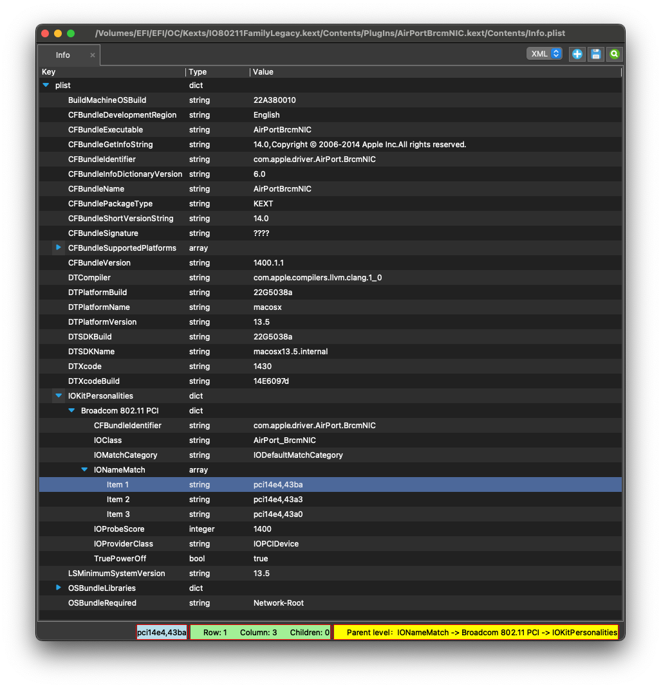Open the XML format dropdown
This screenshot has width=661, height=688.
[x=544, y=54]
